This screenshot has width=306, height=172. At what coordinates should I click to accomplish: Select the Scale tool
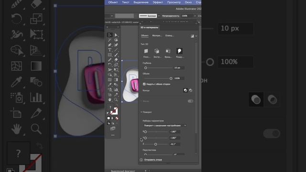(x=116, y=65)
